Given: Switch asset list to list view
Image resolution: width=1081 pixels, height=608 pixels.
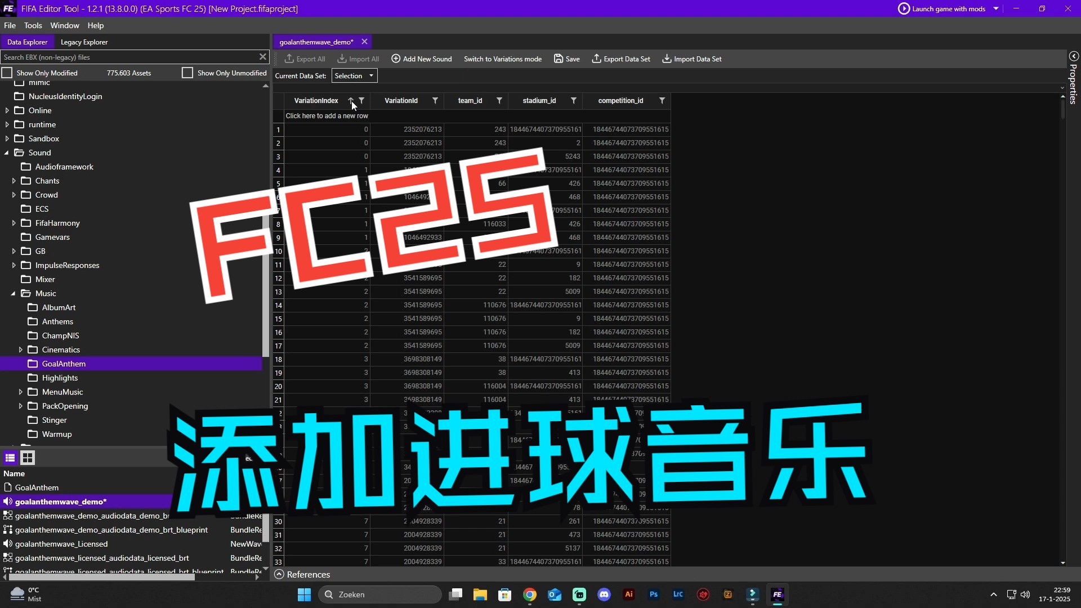Looking at the screenshot, I should 10,458.
